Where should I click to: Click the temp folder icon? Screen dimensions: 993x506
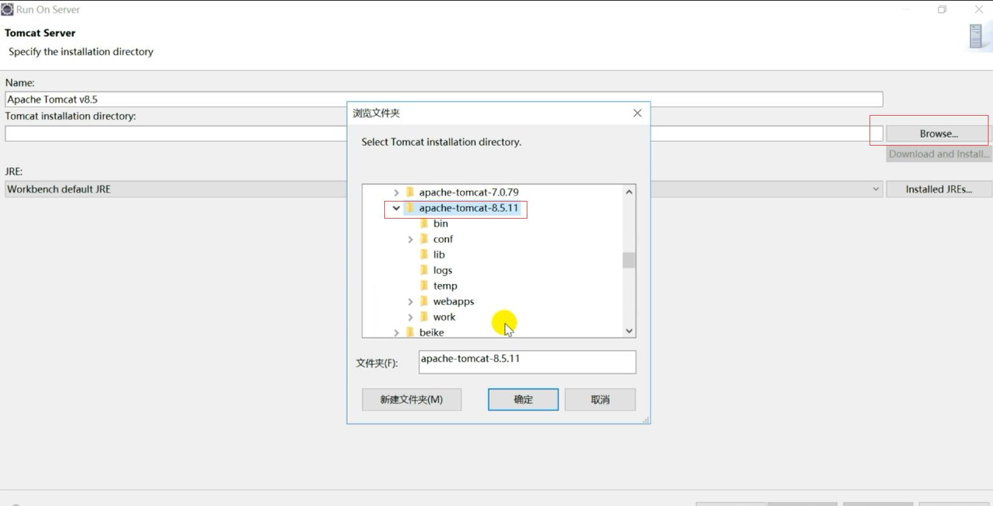(x=424, y=285)
